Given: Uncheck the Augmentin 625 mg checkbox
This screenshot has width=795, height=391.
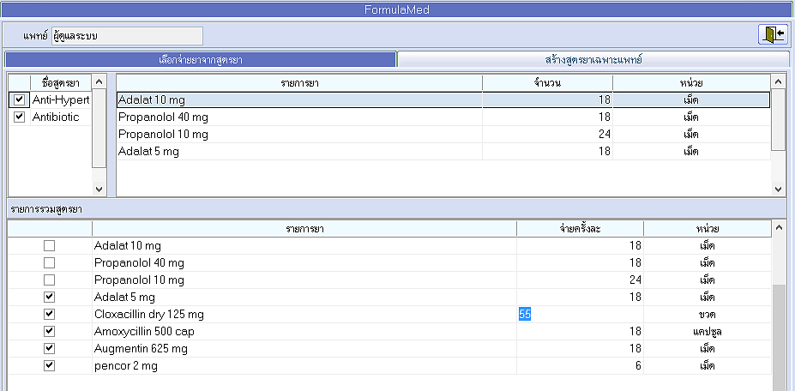Looking at the screenshot, I should point(49,349).
